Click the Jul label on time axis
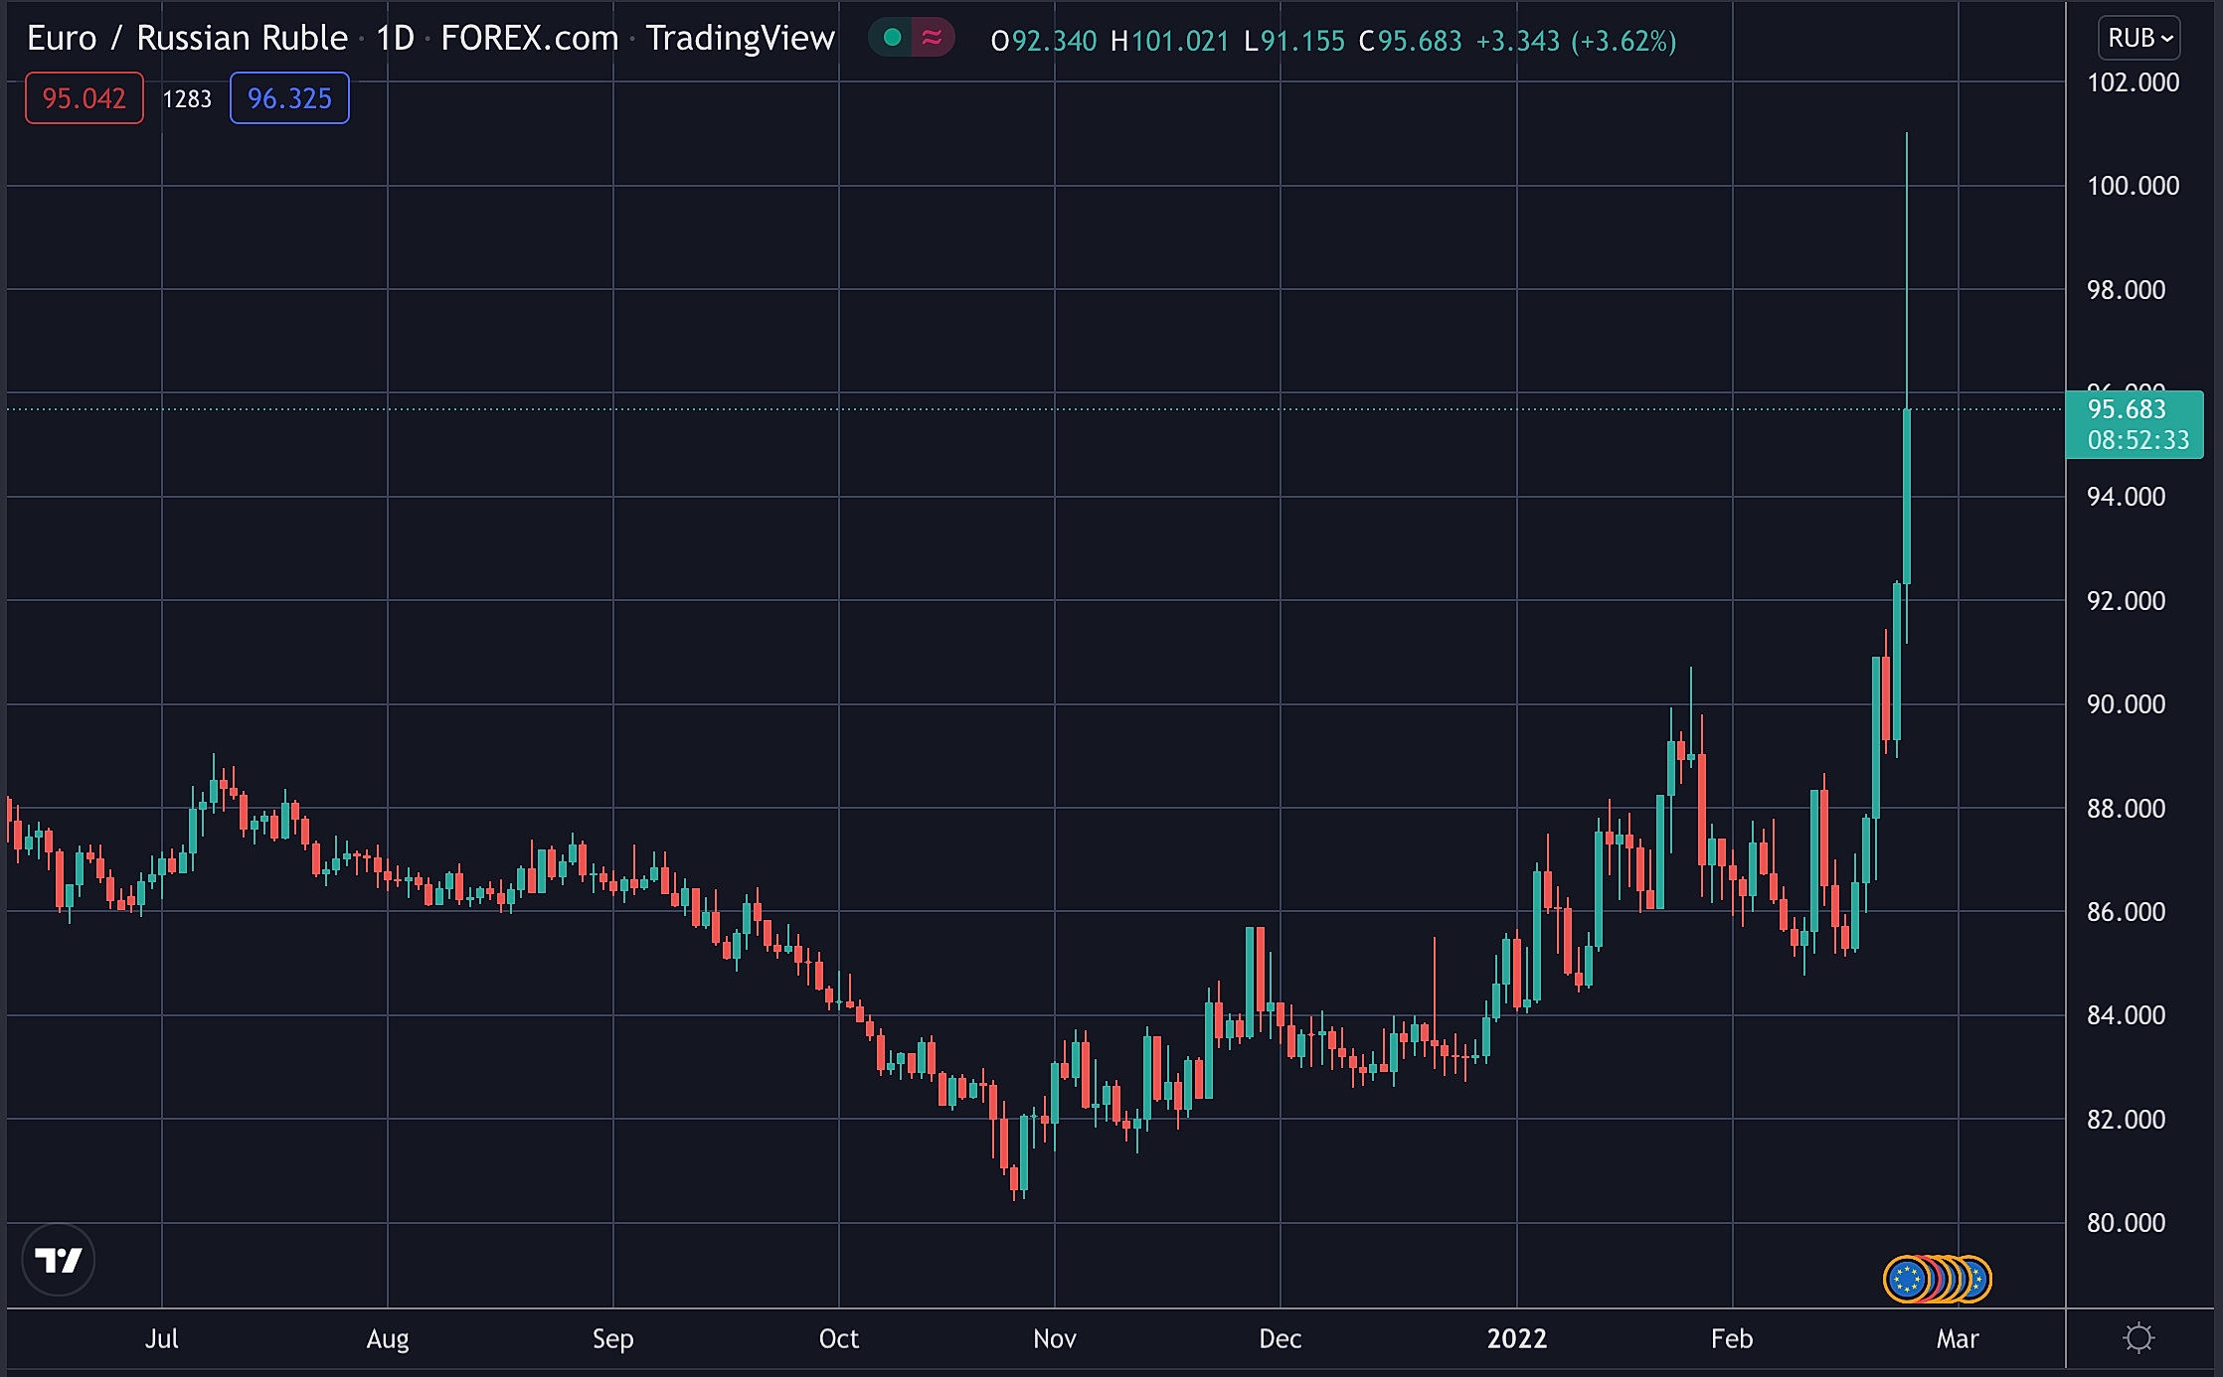 161,1338
